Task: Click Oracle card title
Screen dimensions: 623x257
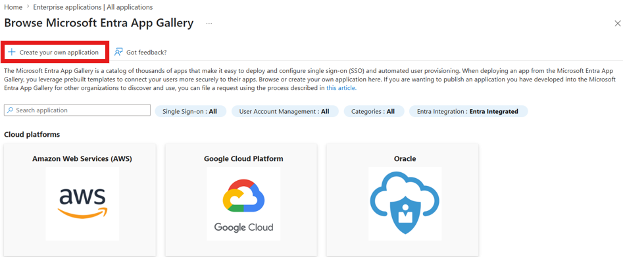Action: (405, 159)
